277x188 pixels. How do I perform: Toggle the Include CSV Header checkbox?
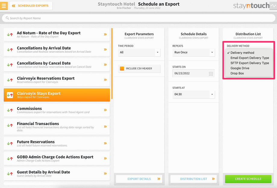(122, 69)
